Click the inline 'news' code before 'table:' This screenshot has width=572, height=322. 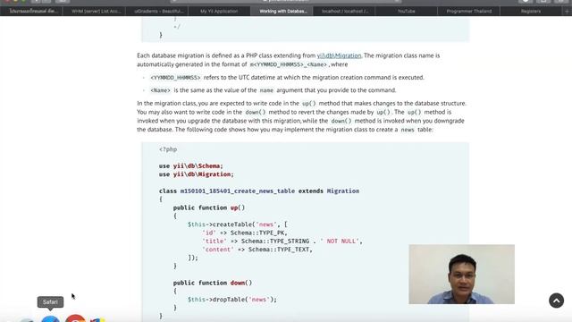point(408,130)
